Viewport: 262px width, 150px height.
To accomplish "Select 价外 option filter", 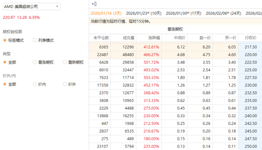I will coord(65,84).
